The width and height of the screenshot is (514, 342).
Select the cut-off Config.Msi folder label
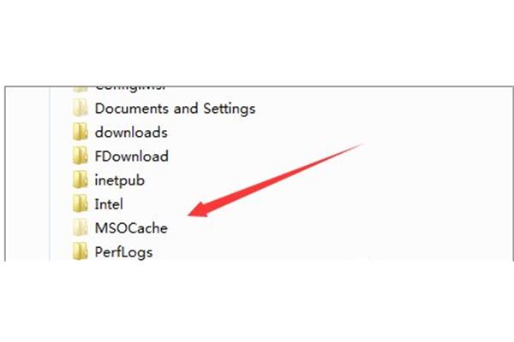(x=130, y=89)
